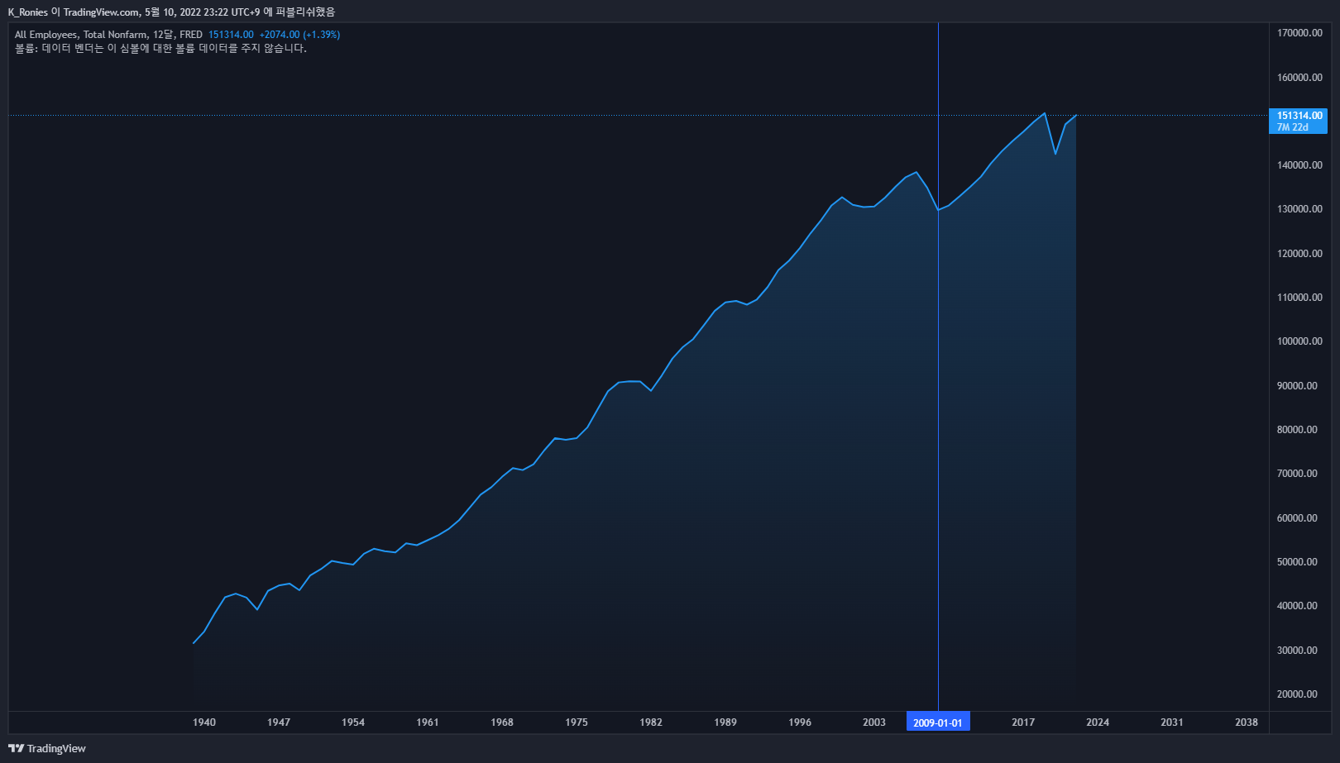The height and width of the screenshot is (763, 1340).
Task: Click the 151314.00 current price label
Action: coord(1299,116)
